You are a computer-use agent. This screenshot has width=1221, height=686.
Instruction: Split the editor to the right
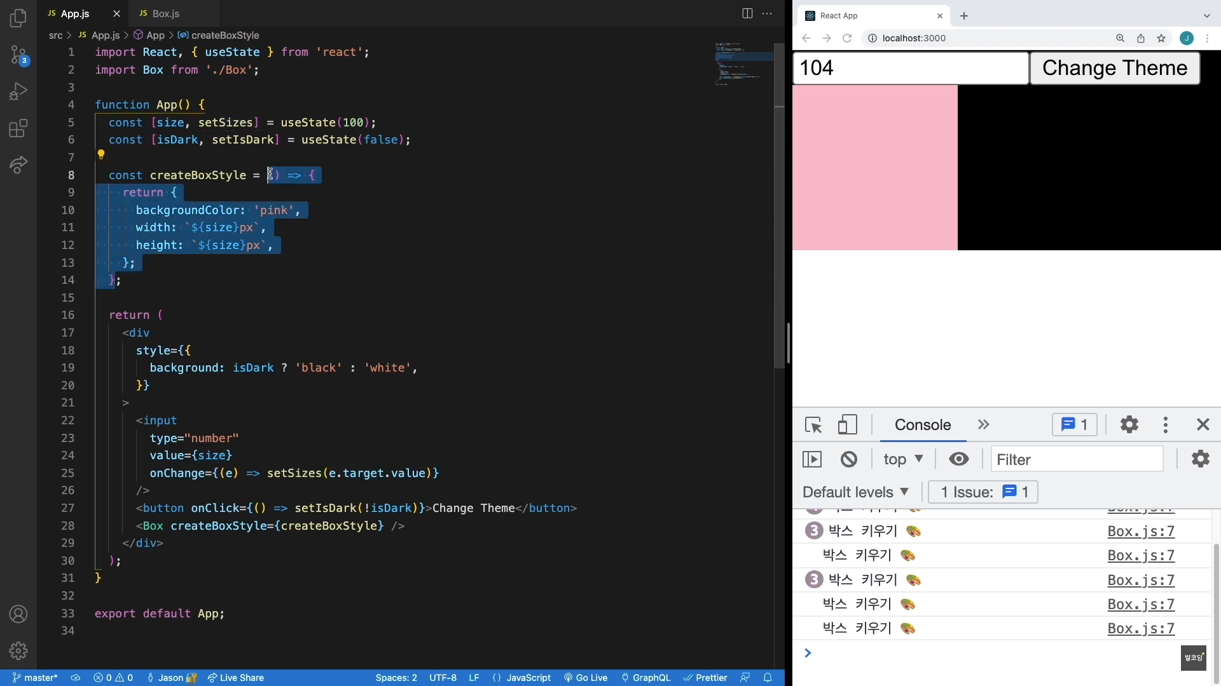[x=747, y=13]
